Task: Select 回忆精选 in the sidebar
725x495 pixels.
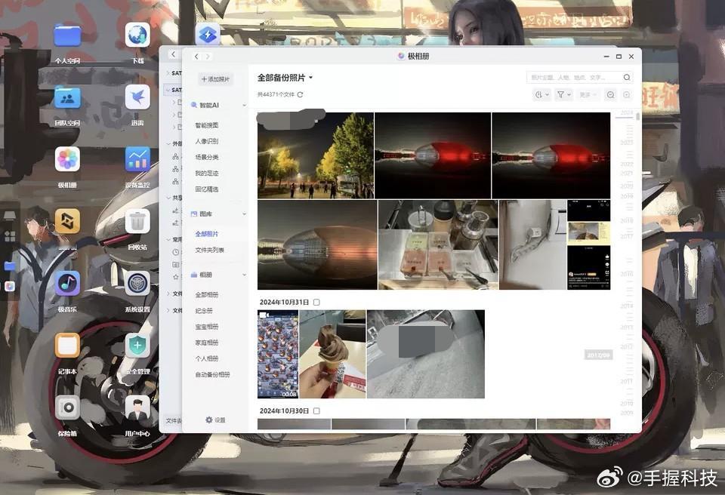Action: (207, 189)
